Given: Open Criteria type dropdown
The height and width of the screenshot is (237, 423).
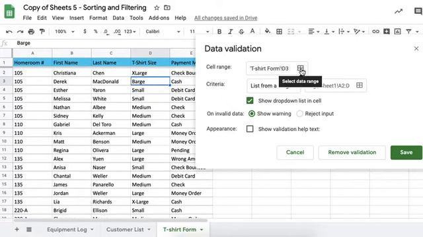Looking at the screenshot, I should tap(273, 86).
